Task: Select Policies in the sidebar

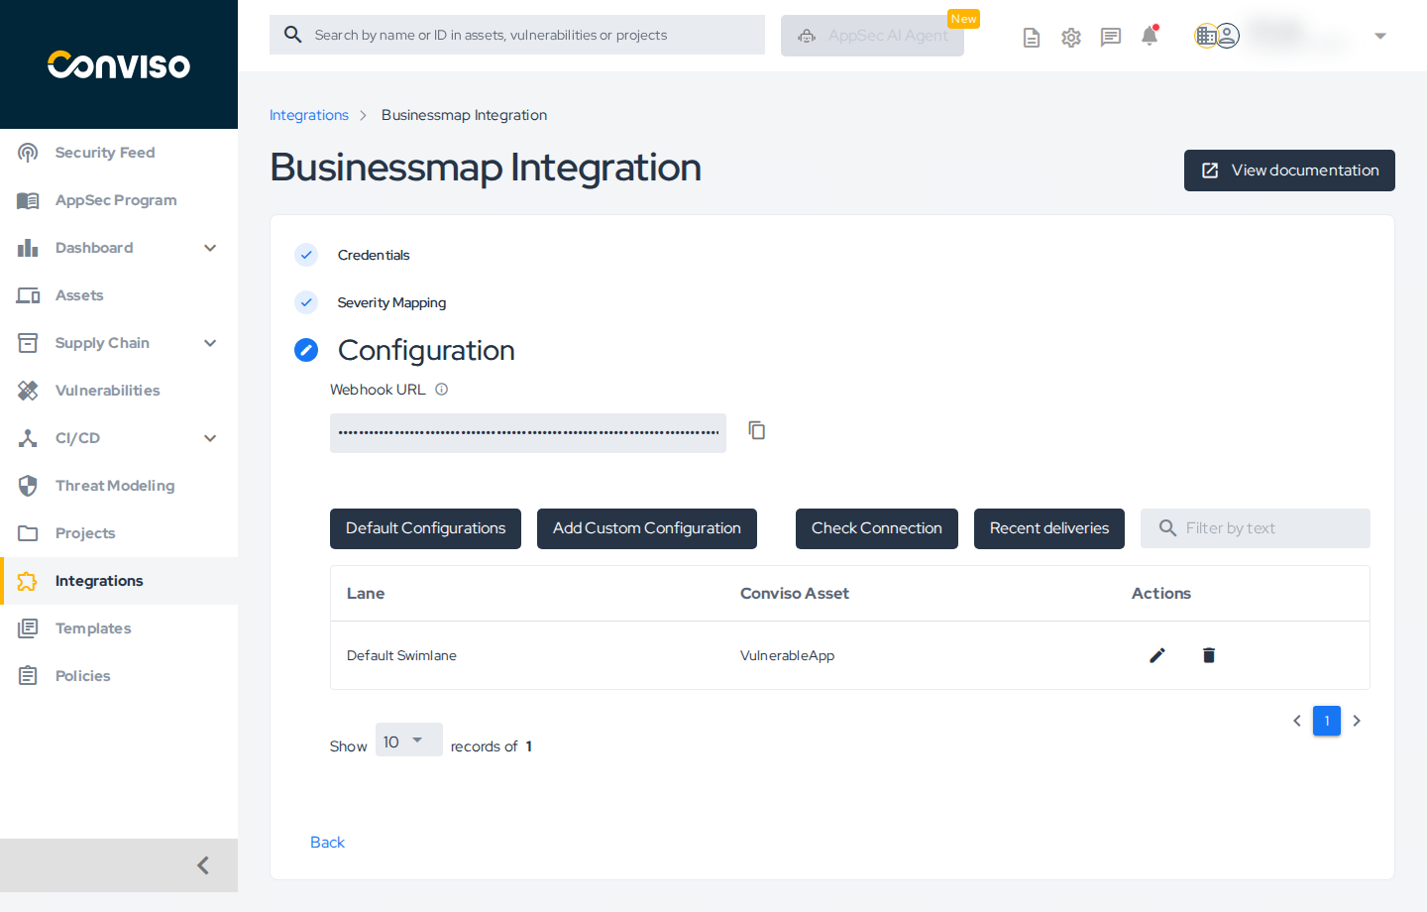Action: point(82,675)
